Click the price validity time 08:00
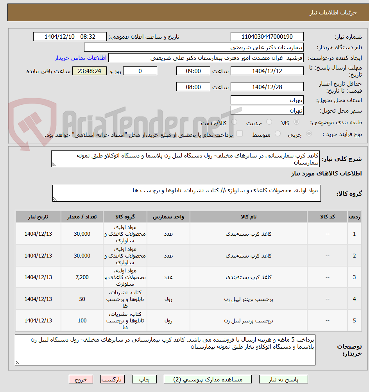 pyautogui.click(x=193, y=87)
